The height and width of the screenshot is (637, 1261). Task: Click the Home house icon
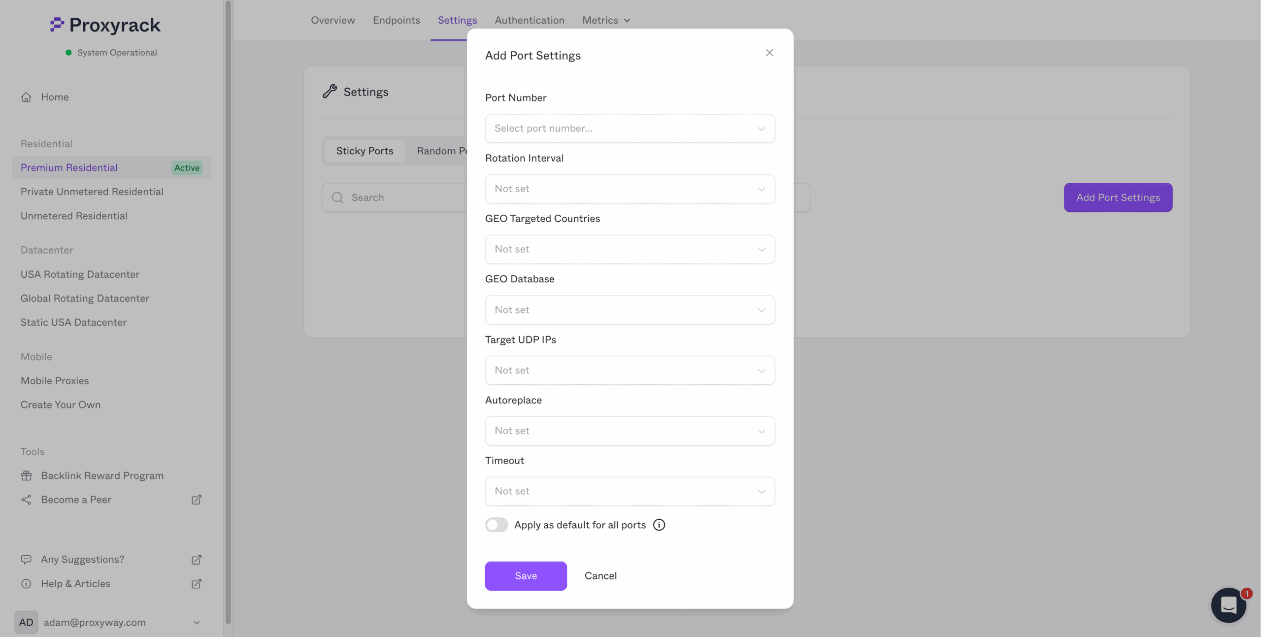click(x=26, y=97)
